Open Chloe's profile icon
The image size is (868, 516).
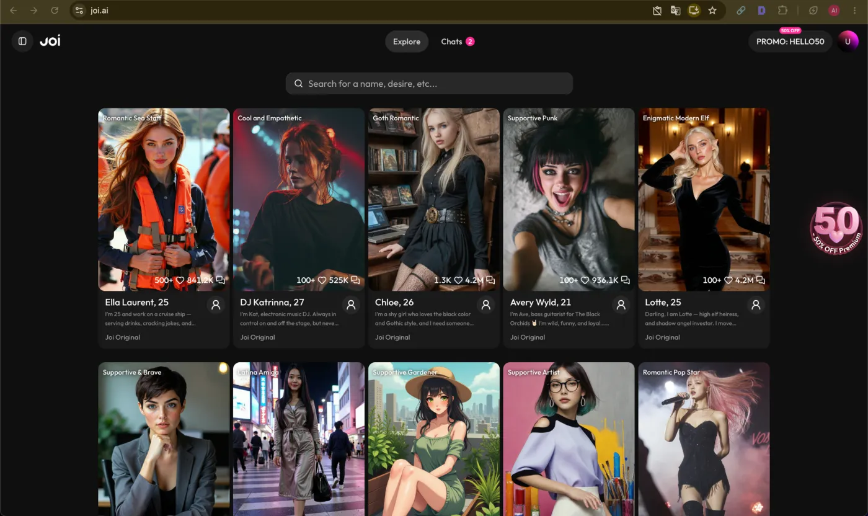pyautogui.click(x=486, y=305)
